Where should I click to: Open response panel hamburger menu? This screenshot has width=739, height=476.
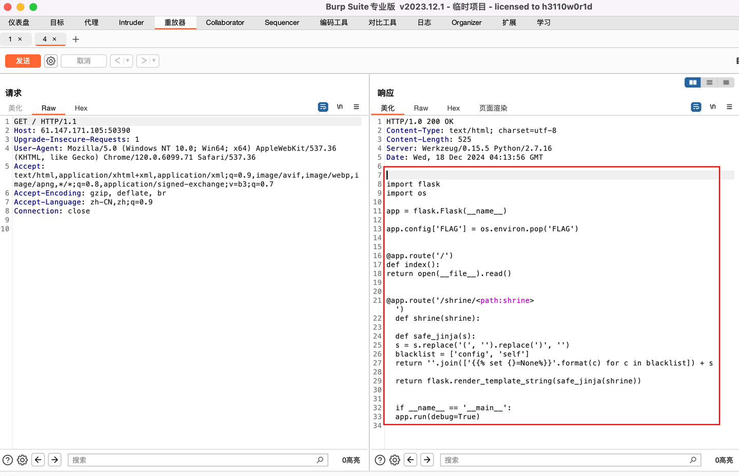tap(729, 107)
